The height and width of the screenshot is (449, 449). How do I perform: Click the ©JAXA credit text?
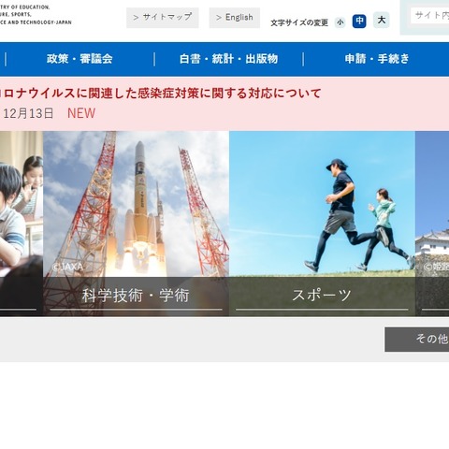pyautogui.click(x=67, y=267)
